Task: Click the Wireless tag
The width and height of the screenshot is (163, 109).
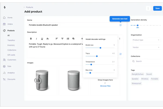Action: 145,79
